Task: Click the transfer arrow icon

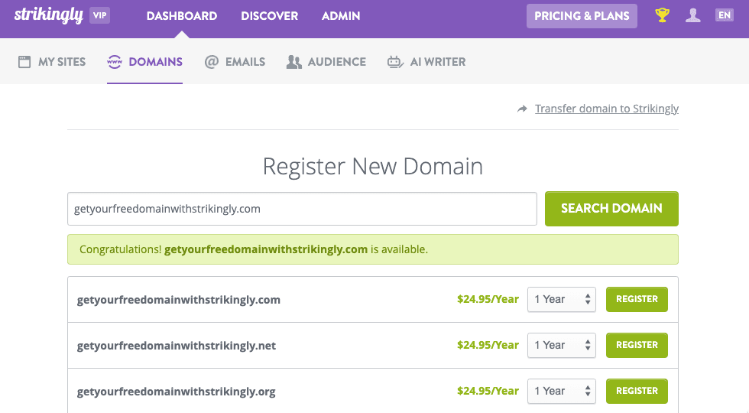Action: click(522, 109)
